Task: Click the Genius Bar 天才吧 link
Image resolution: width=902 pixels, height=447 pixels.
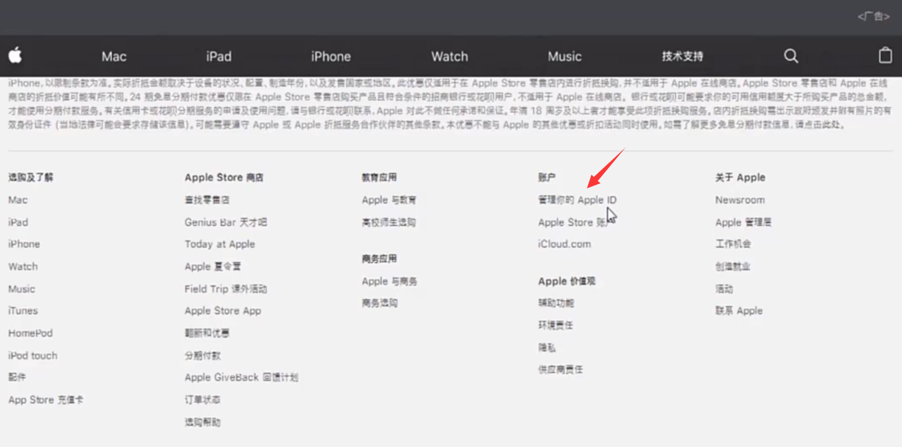Action: tap(225, 222)
